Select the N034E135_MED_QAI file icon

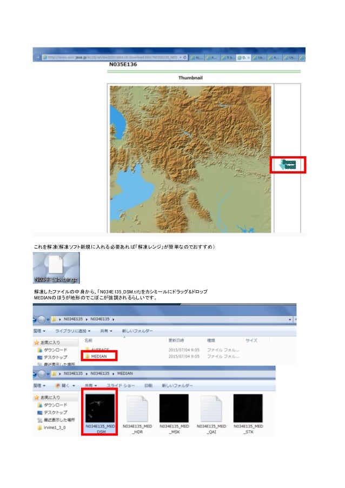pos(211,409)
